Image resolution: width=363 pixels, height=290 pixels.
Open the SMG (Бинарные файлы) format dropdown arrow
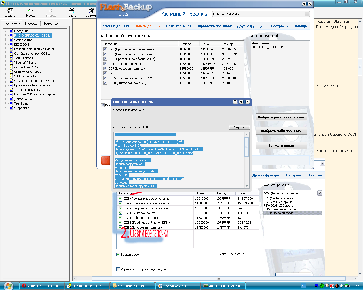[x=320, y=193]
